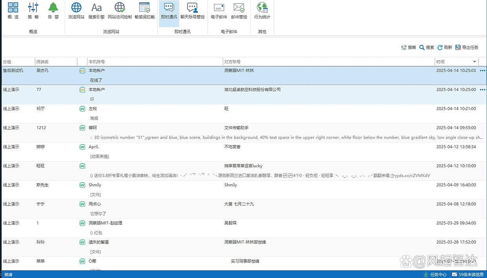Select the 遗失的繁星 account

point(99,242)
